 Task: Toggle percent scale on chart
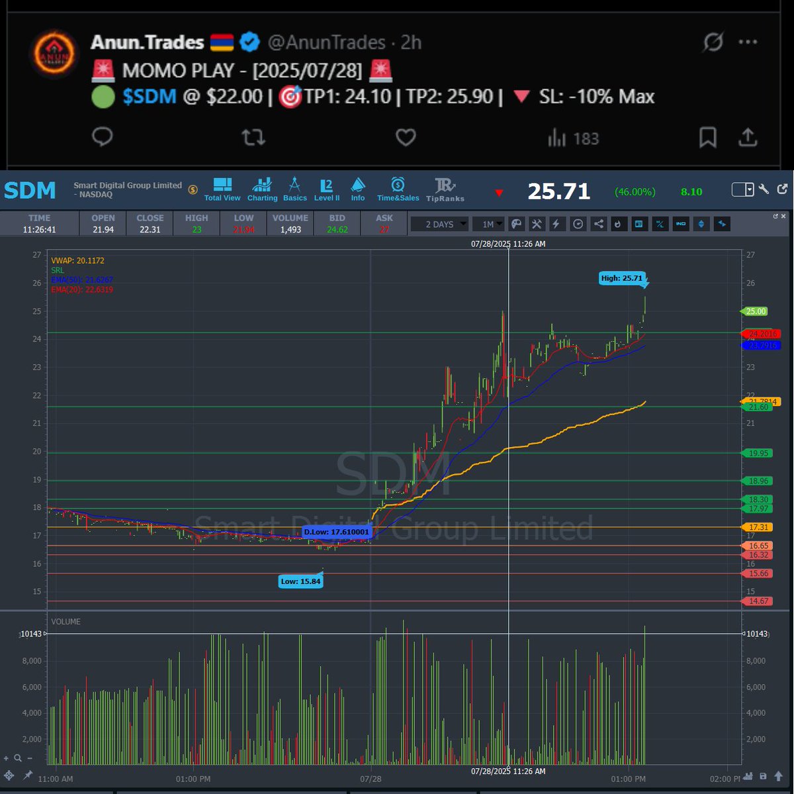(659, 224)
